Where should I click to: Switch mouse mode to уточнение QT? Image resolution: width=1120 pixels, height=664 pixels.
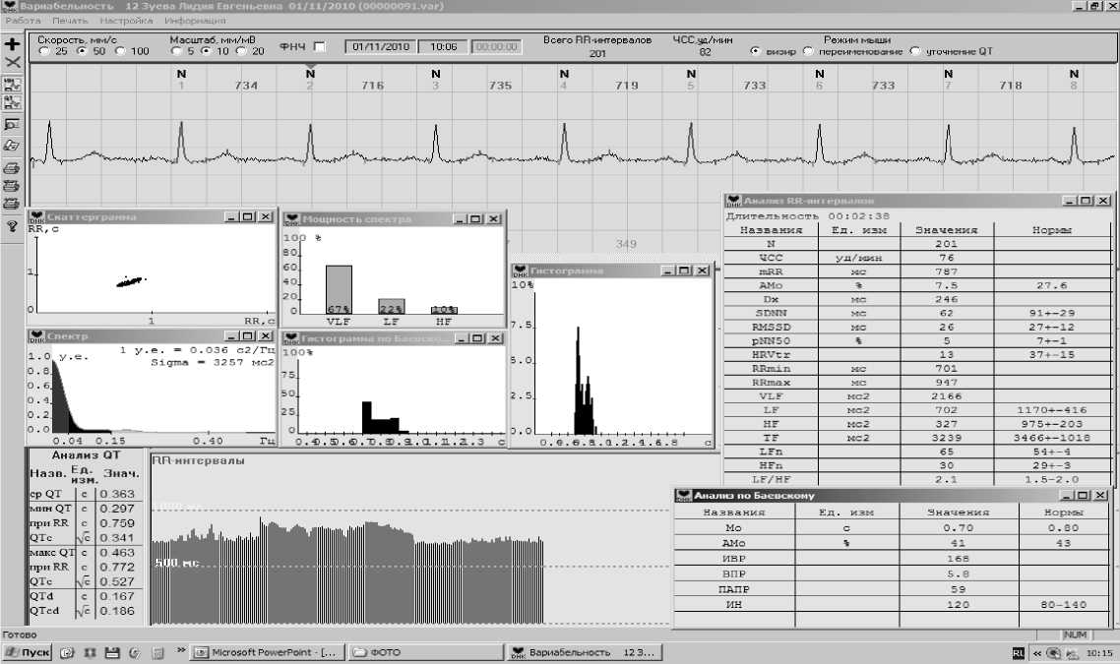pos(915,52)
